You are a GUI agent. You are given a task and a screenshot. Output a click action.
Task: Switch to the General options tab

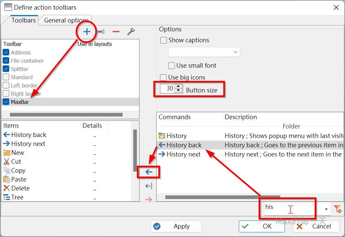65,20
